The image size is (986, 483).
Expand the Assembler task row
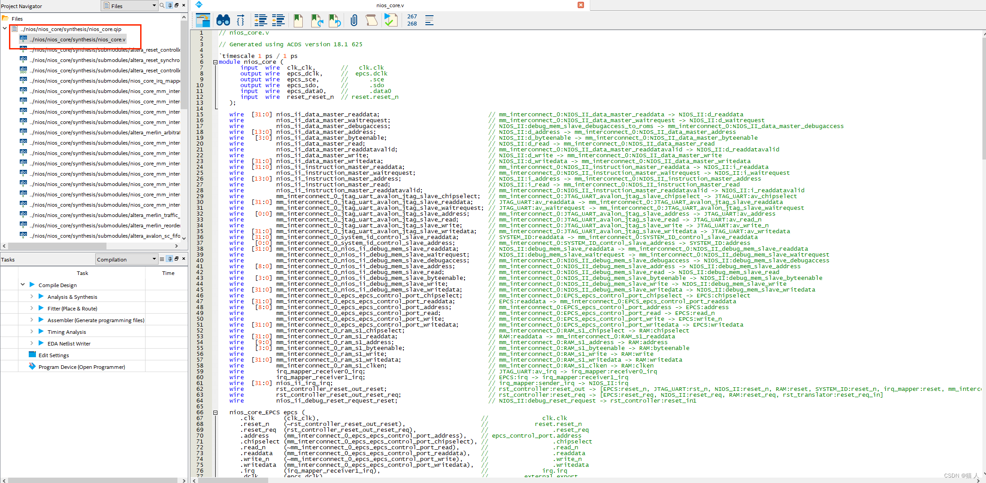(31, 319)
